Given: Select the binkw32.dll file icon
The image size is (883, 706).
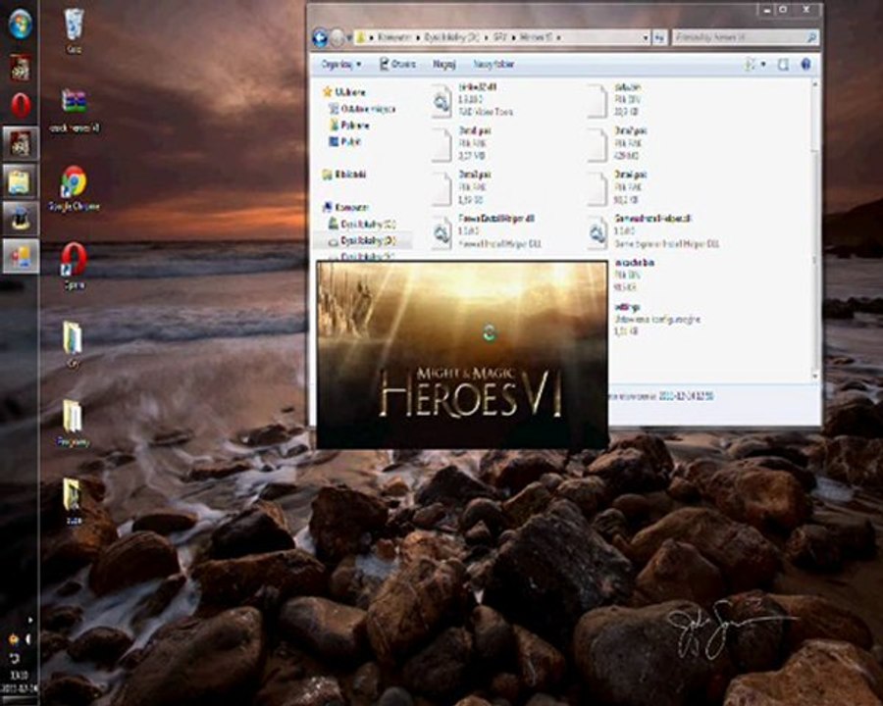Looking at the screenshot, I should coord(441,101).
